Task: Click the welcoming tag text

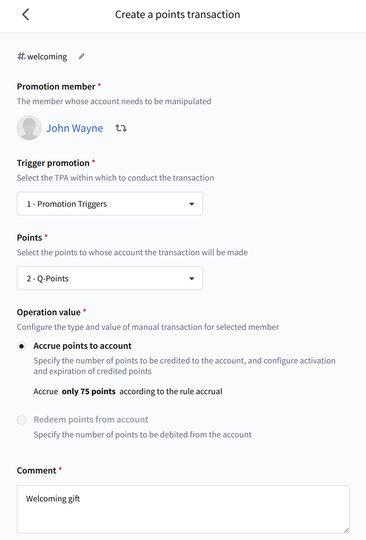Action: tap(47, 57)
